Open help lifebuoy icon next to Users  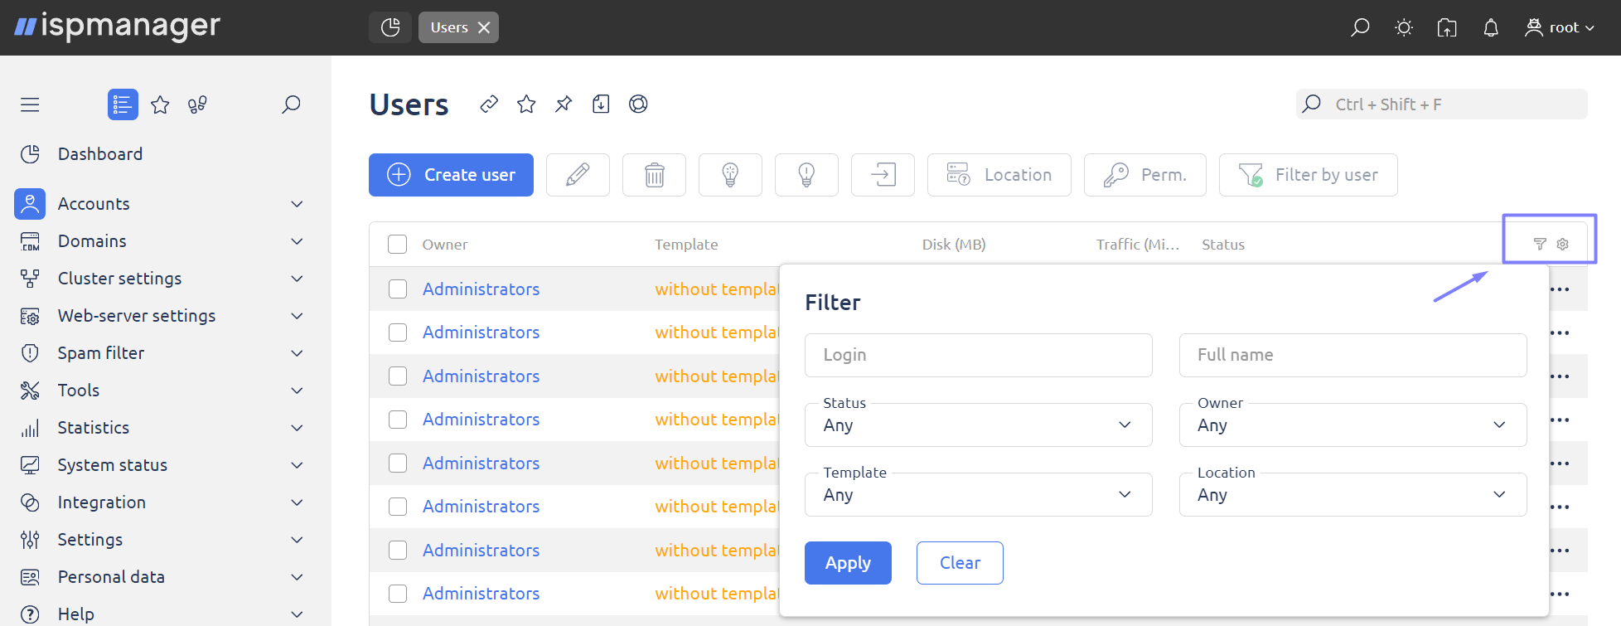pyautogui.click(x=638, y=104)
